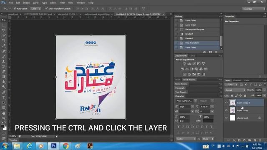This screenshot has height=150, width=267.
Task: Select the Horizontal Type tool
Action: (x=4, y=97)
